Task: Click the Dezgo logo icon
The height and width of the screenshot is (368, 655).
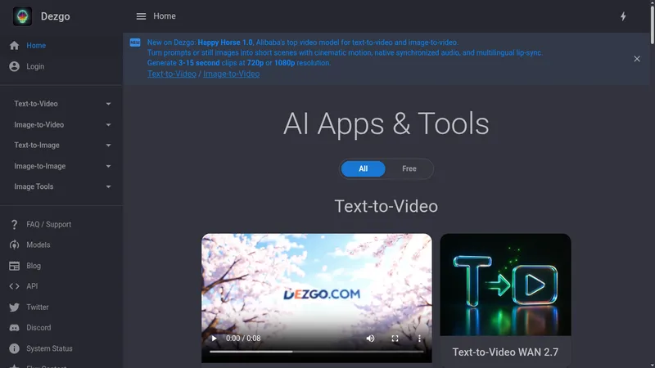Action: (22, 16)
